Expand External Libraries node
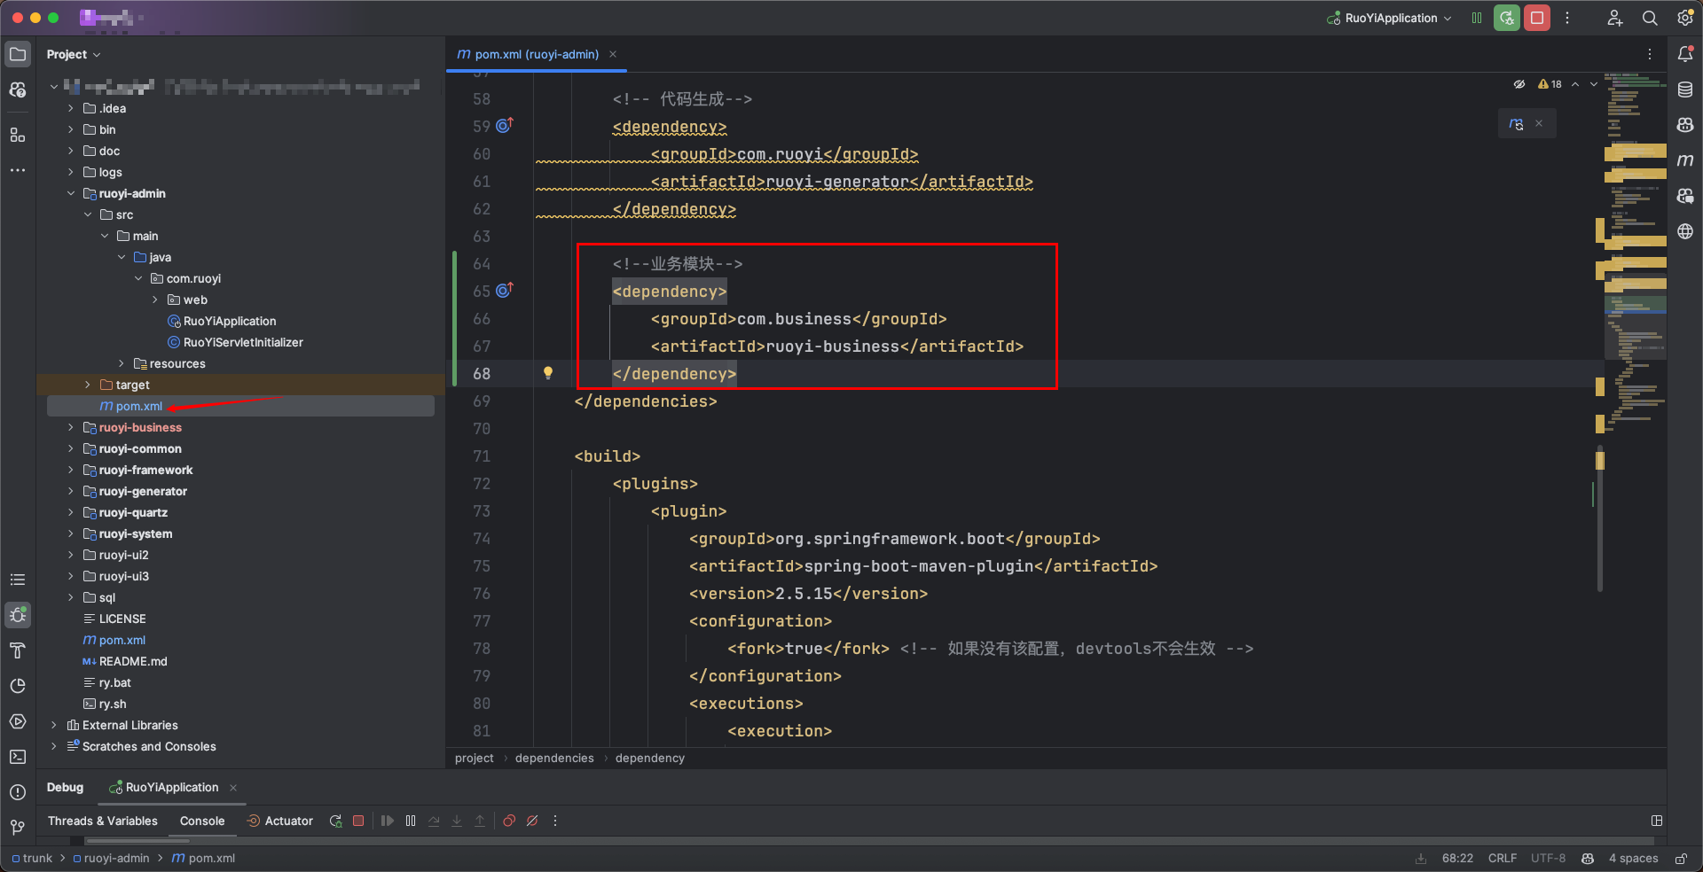This screenshot has height=872, width=1703. (54, 725)
